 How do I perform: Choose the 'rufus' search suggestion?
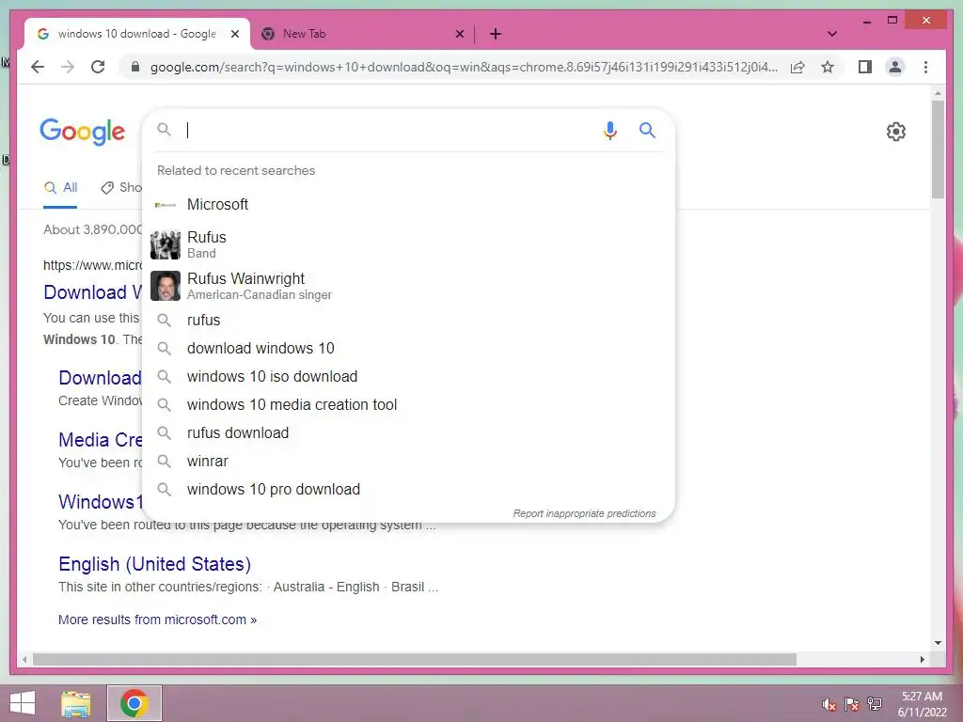408,320
